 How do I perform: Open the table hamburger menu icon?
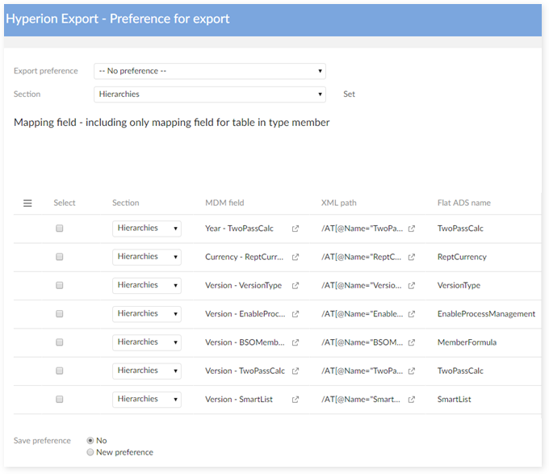(27, 203)
